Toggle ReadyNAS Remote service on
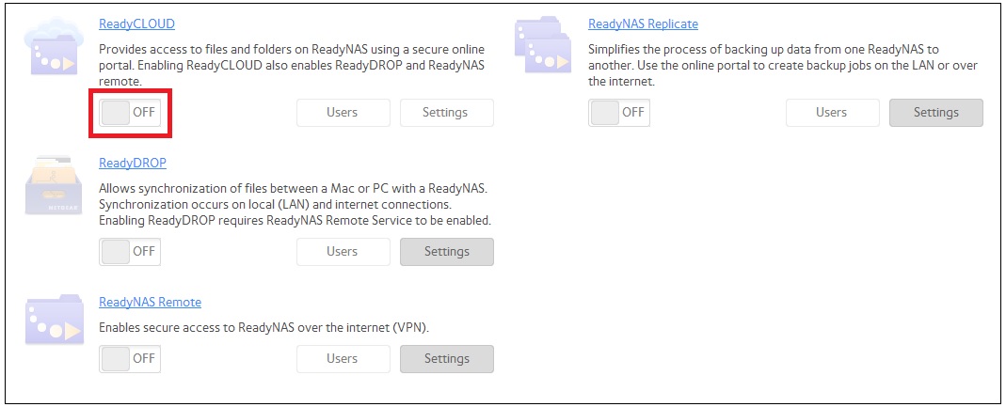The height and width of the screenshot is (407, 1006). coord(130,359)
